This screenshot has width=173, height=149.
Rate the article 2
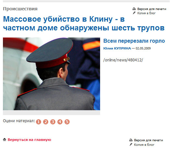point(46,122)
